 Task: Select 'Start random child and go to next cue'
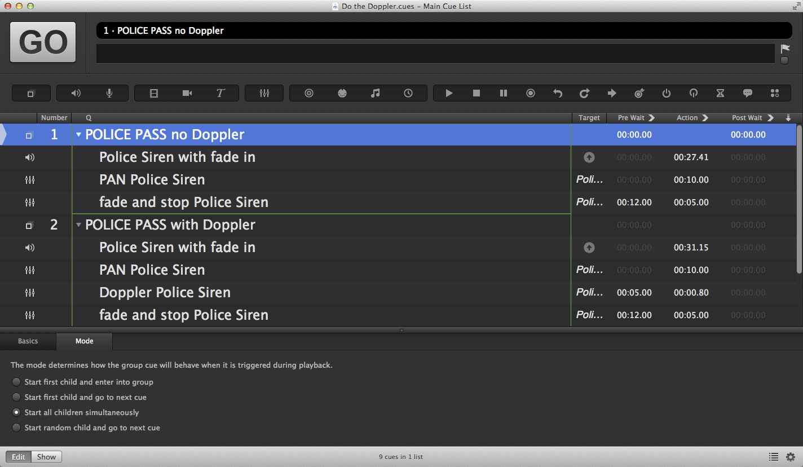[x=16, y=428]
